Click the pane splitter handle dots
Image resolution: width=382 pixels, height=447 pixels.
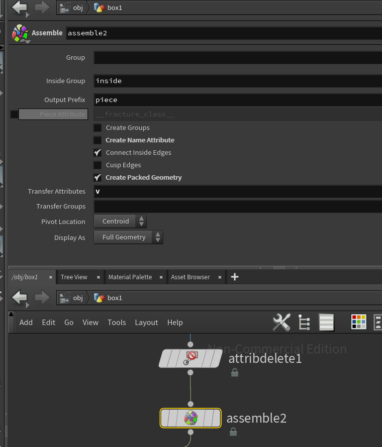(279, 268)
